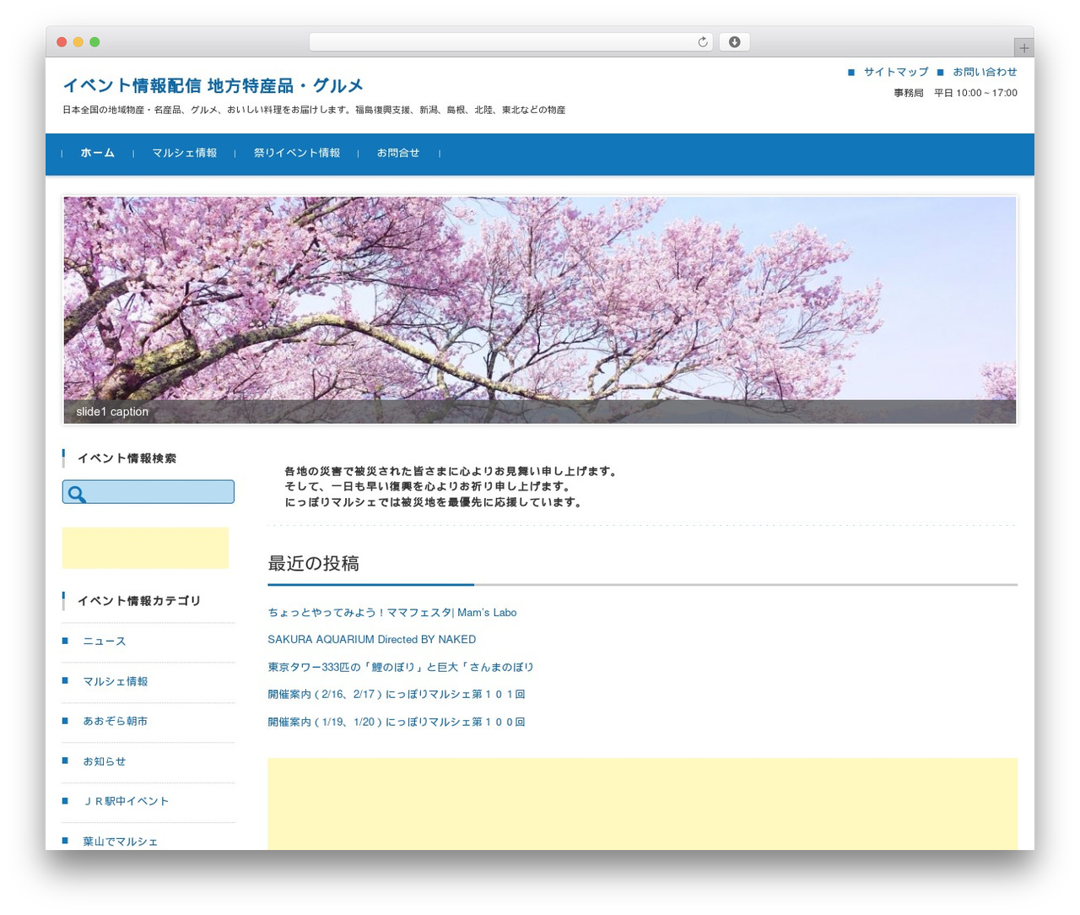The width and height of the screenshot is (1080, 915).
Task: Click the search magnifier icon
Action: pyautogui.click(x=77, y=494)
